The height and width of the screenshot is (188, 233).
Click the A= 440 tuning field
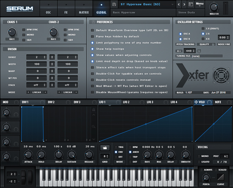[190, 51]
